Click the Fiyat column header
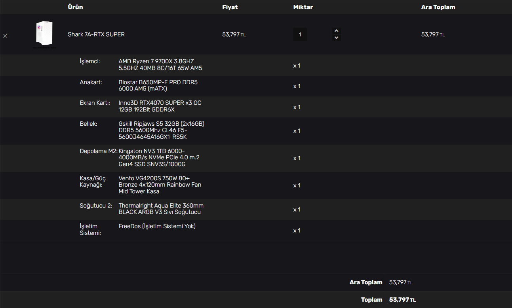512x308 pixels. coord(230,7)
